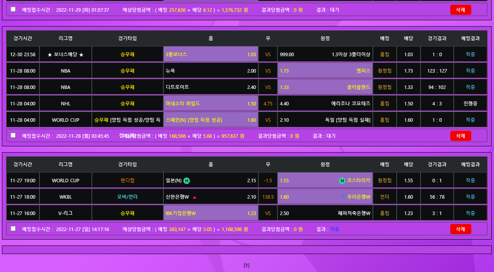Tick the checkbox for the 2022-11-29 01:07:37 bet
The image size is (494, 272).
[13, 9]
